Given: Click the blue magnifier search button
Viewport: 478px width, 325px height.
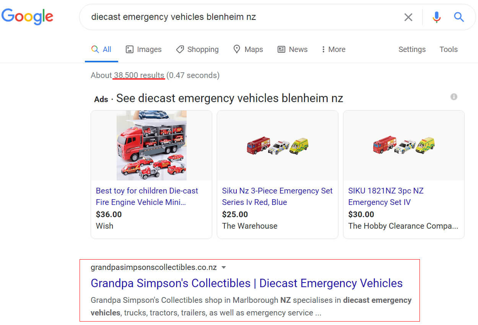Looking at the screenshot, I should pos(458,17).
